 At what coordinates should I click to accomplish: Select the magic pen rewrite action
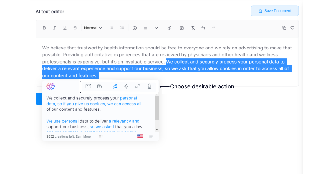coord(115,86)
